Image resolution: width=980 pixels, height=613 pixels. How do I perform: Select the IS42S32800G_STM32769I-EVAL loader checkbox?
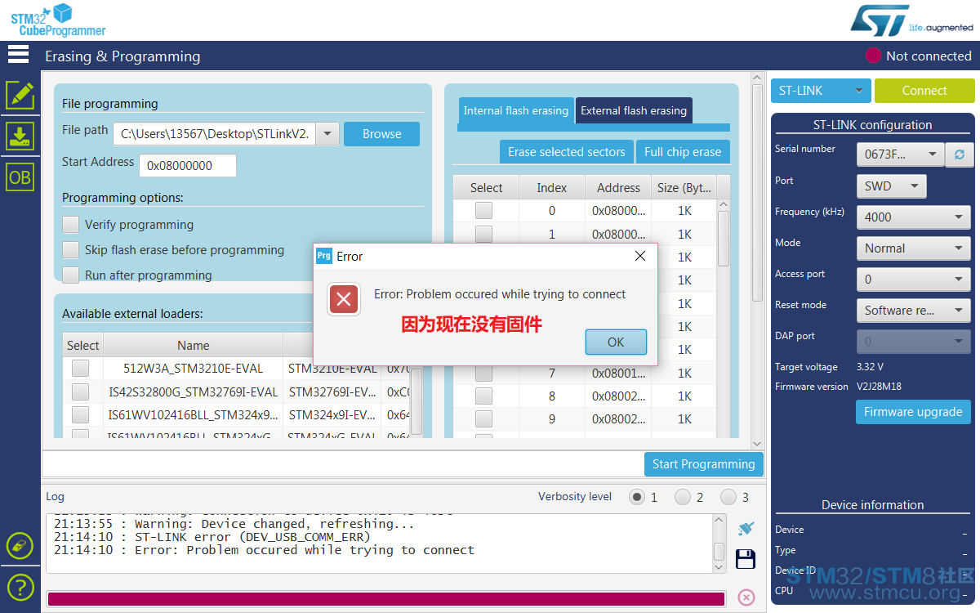tap(80, 392)
